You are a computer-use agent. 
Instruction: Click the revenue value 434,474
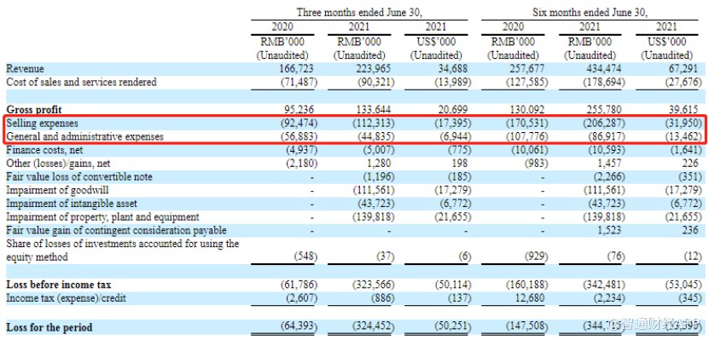[x=605, y=69]
